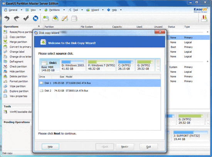Sort by the Capacity column header
Viewport: 212px width, 157px height.
(117, 27)
